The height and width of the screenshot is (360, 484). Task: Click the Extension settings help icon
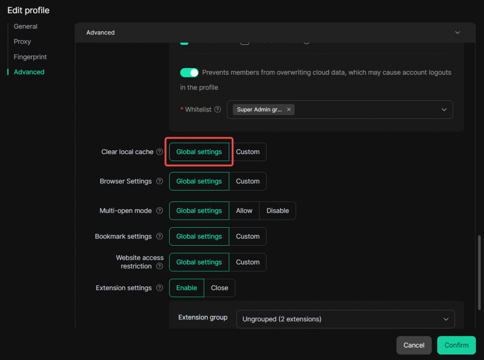point(160,288)
